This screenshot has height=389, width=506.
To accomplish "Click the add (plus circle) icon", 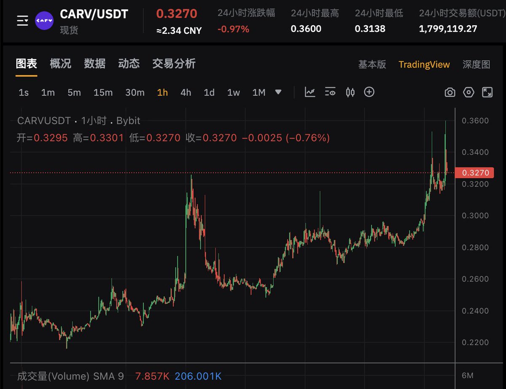I will coord(369,92).
